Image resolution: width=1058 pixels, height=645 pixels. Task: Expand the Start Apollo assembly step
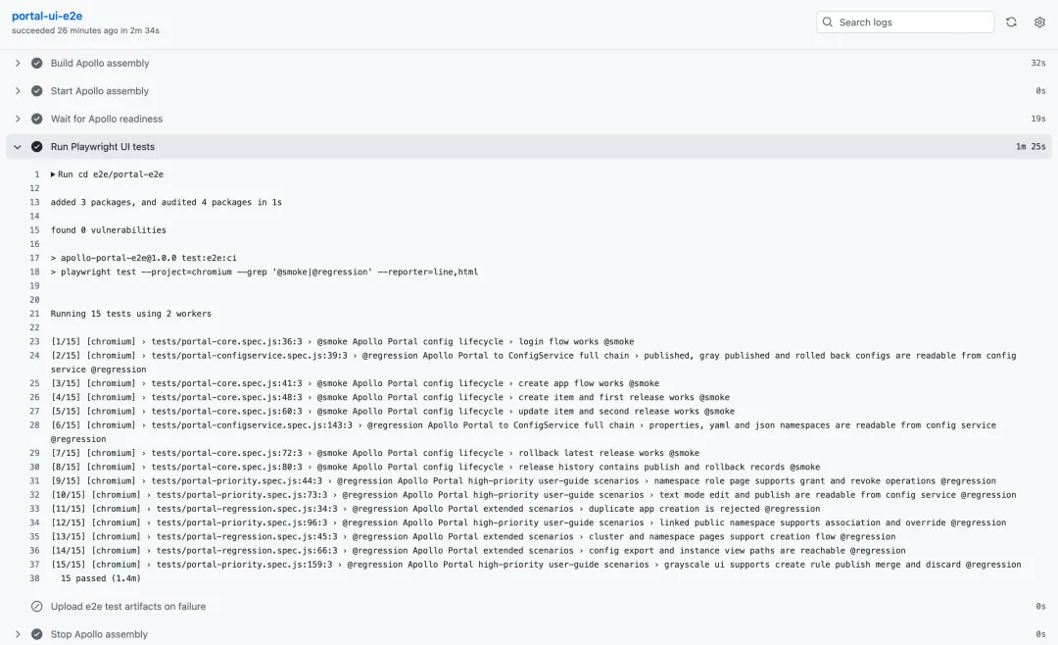(18, 91)
